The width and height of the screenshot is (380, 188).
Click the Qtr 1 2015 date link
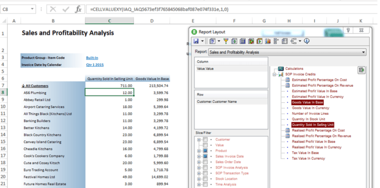coord(95,65)
